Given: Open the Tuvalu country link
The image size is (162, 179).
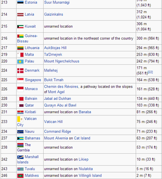Looking at the screenshot, I should 30,169.
